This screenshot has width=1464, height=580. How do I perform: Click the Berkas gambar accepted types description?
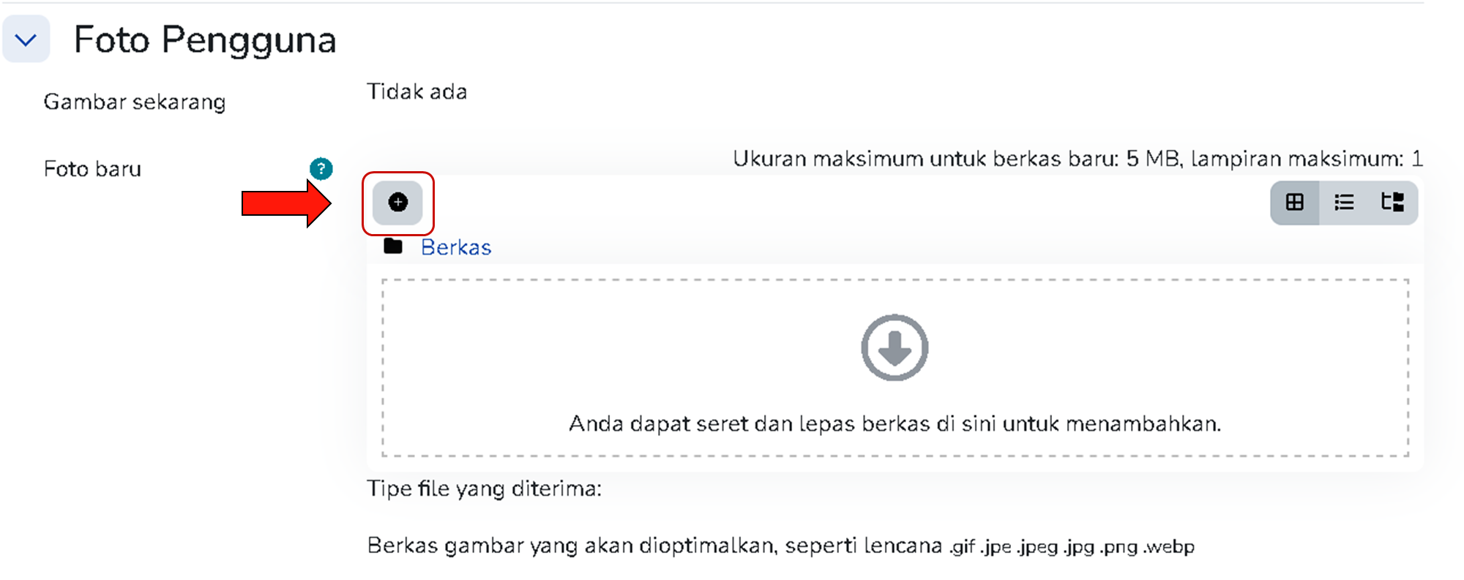654,546
